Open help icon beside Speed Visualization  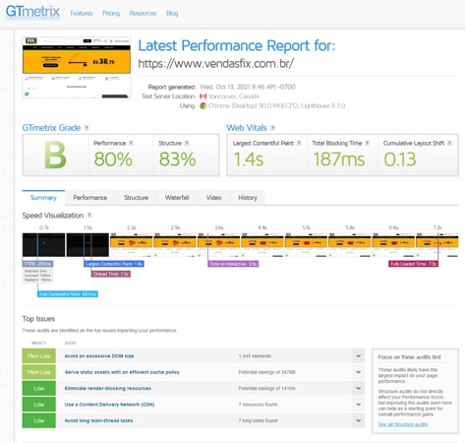pos(89,216)
